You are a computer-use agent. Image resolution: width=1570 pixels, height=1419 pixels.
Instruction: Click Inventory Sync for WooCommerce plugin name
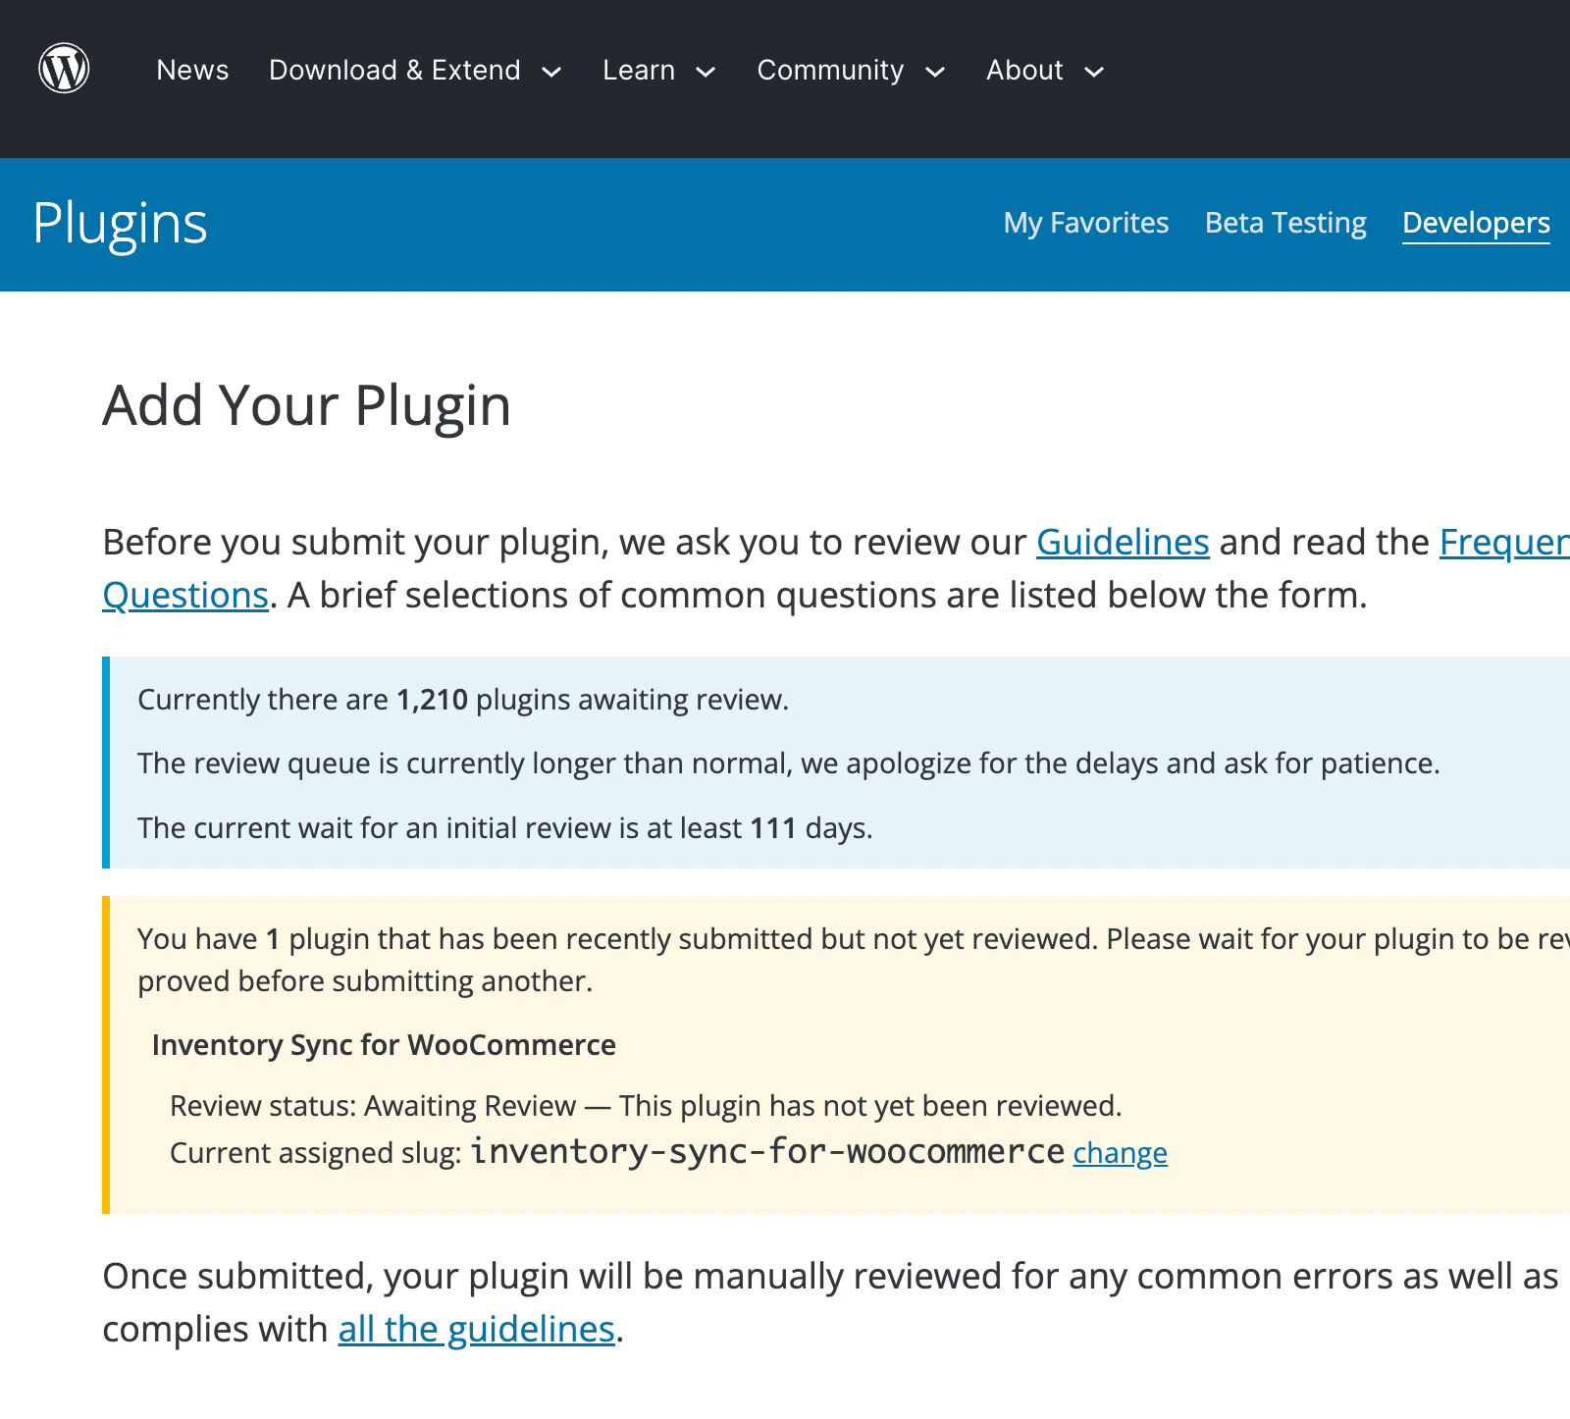click(x=384, y=1045)
